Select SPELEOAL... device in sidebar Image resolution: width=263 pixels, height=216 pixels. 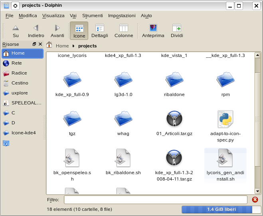(23, 103)
